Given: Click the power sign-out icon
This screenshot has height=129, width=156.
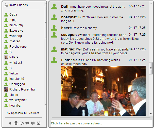Looking at the screenshot, I should point(39,123).
